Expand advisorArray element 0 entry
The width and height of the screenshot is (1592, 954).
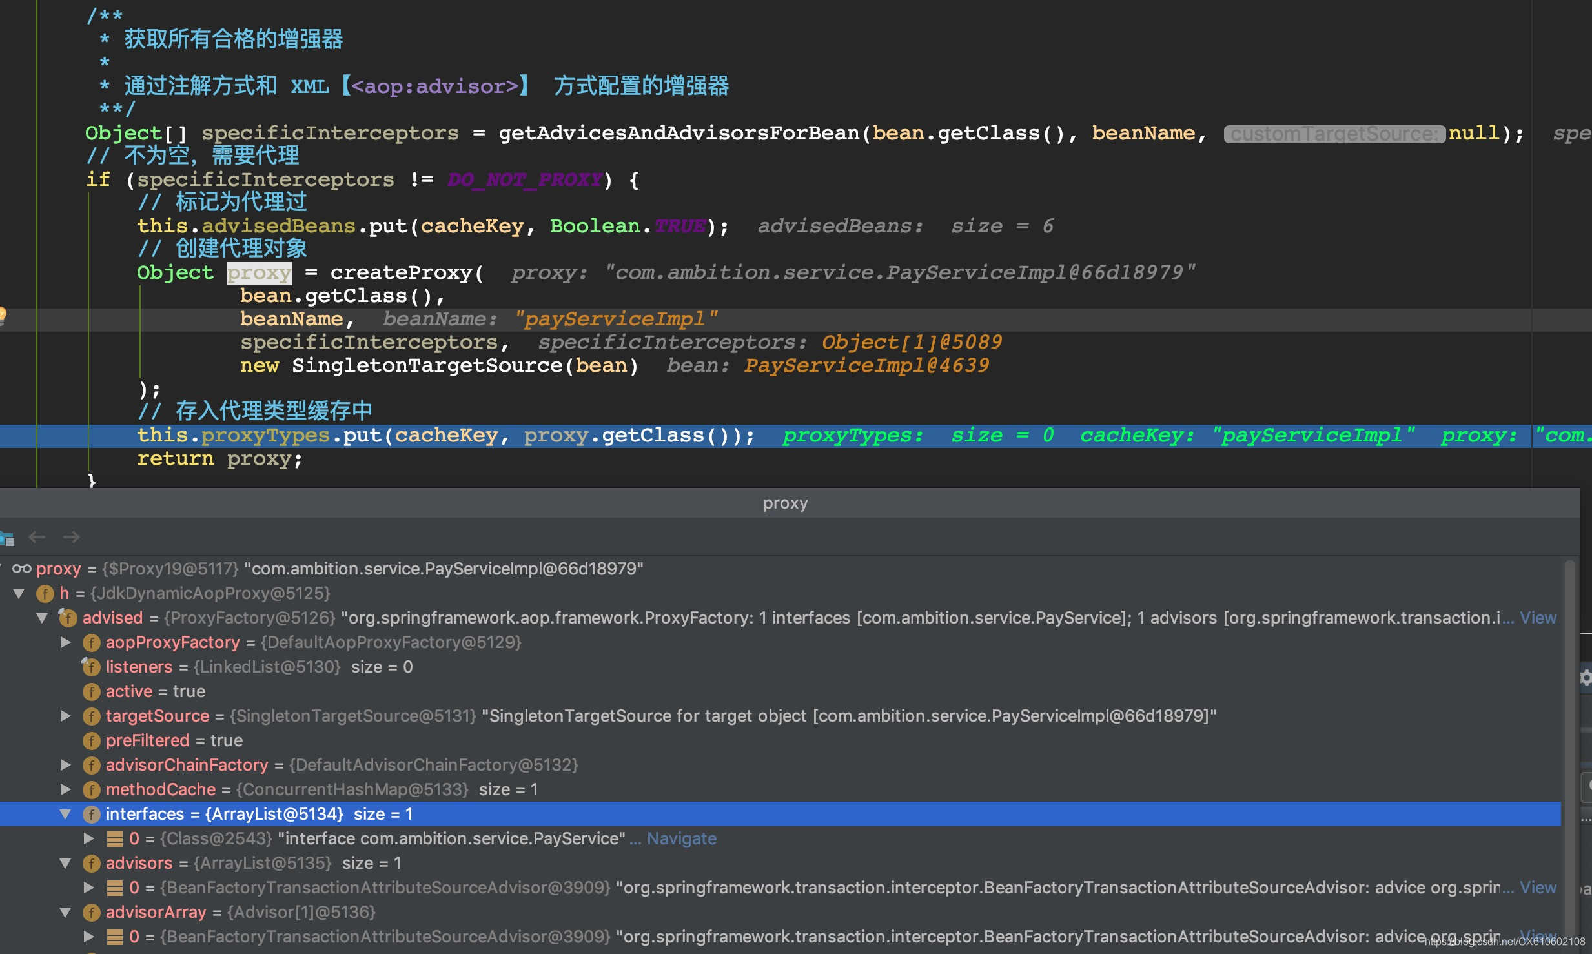coord(89,937)
